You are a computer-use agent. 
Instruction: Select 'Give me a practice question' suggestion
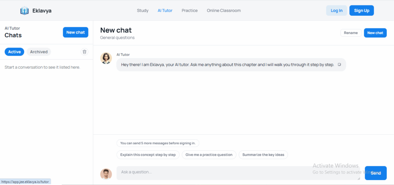(x=209, y=155)
